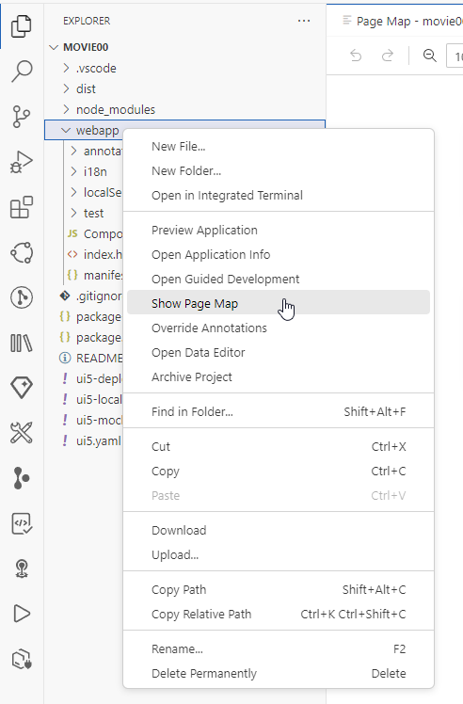Open the Source Control icon

point(21,117)
